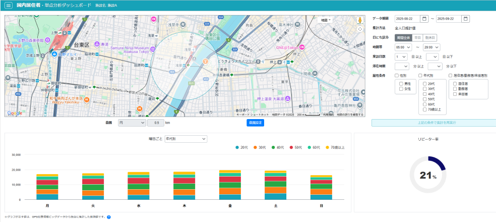Click the help icon below the chart
496x222 pixels.
point(108,217)
